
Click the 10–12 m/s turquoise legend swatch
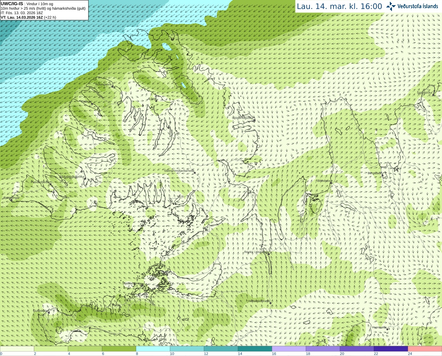pyautogui.click(x=187, y=349)
